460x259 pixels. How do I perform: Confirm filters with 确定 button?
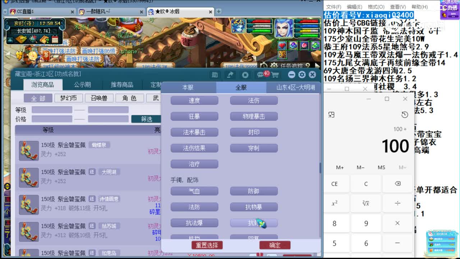click(275, 245)
